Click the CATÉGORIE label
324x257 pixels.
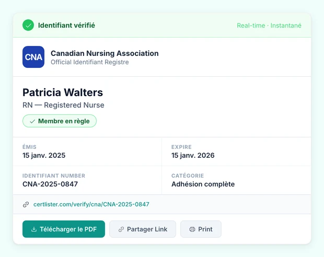coord(188,176)
